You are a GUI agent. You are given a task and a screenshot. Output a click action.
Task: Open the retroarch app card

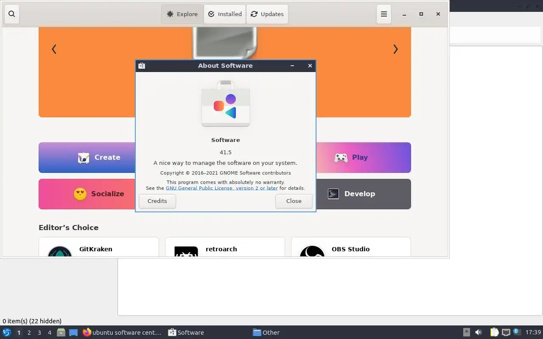click(225, 247)
